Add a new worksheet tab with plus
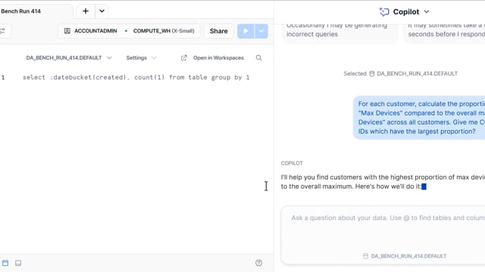This screenshot has height=272, width=485. pyautogui.click(x=86, y=11)
